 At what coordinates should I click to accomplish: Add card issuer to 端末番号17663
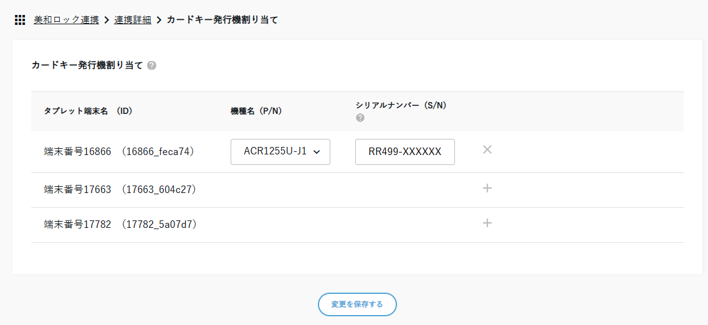(487, 188)
